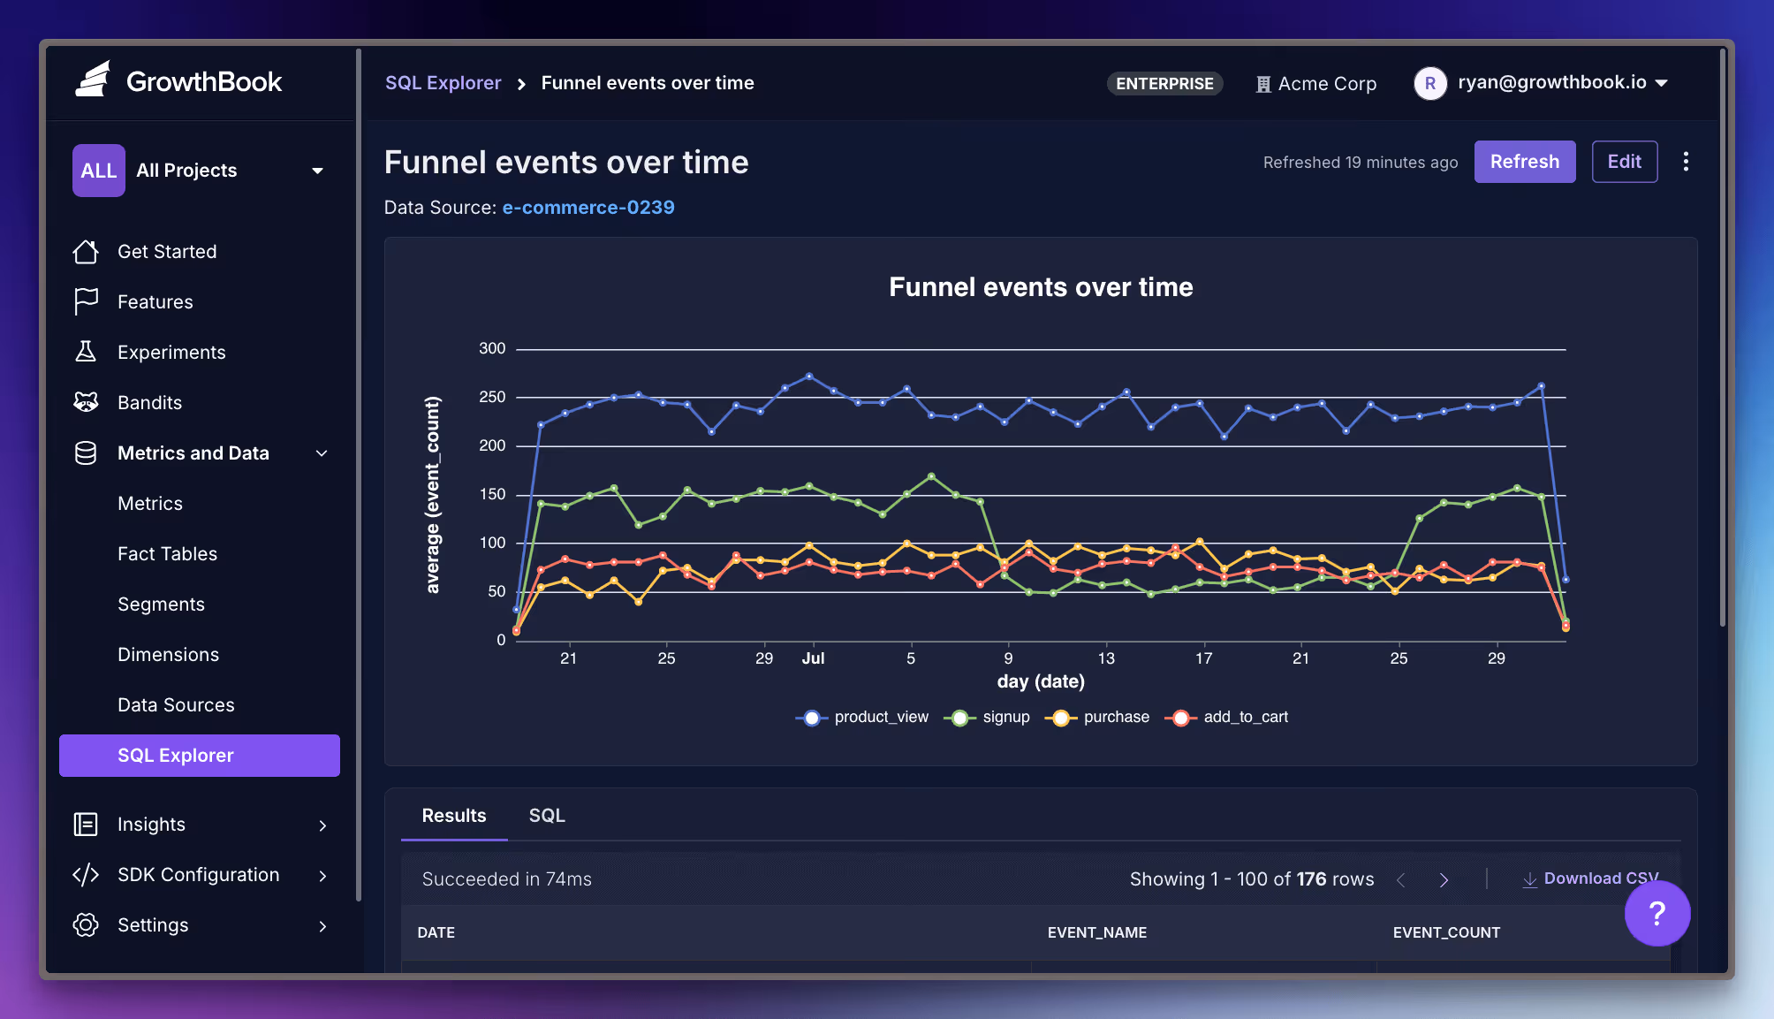The width and height of the screenshot is (1774, 1019).
Task: Open the three-dot overflow menu
Action: click(x=1686, y=162)
